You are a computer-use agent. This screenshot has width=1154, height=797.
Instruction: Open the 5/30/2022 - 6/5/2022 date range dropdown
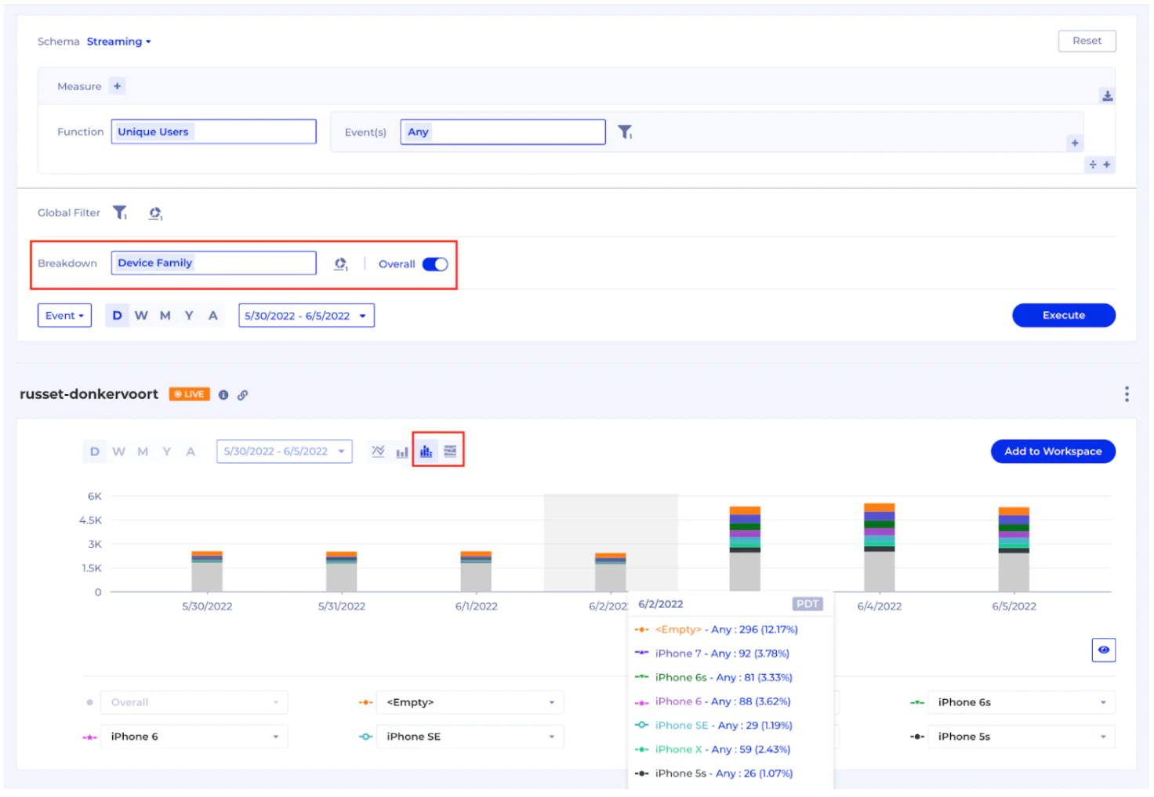coord(306,315)
